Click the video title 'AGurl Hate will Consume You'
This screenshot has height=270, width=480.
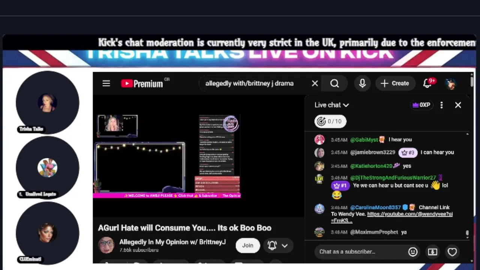(184, 228)
